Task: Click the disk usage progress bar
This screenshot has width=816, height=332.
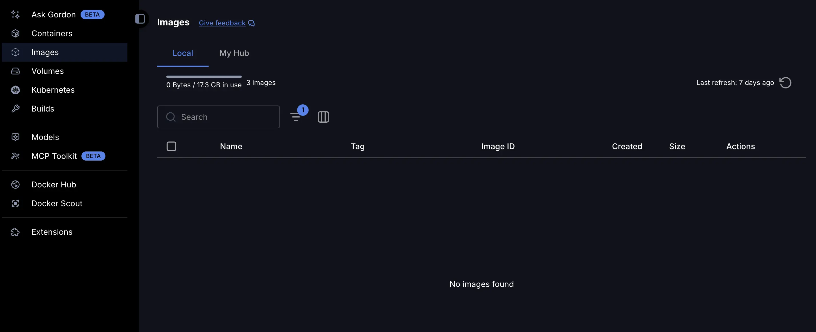Action: click(x=204, y=76)
